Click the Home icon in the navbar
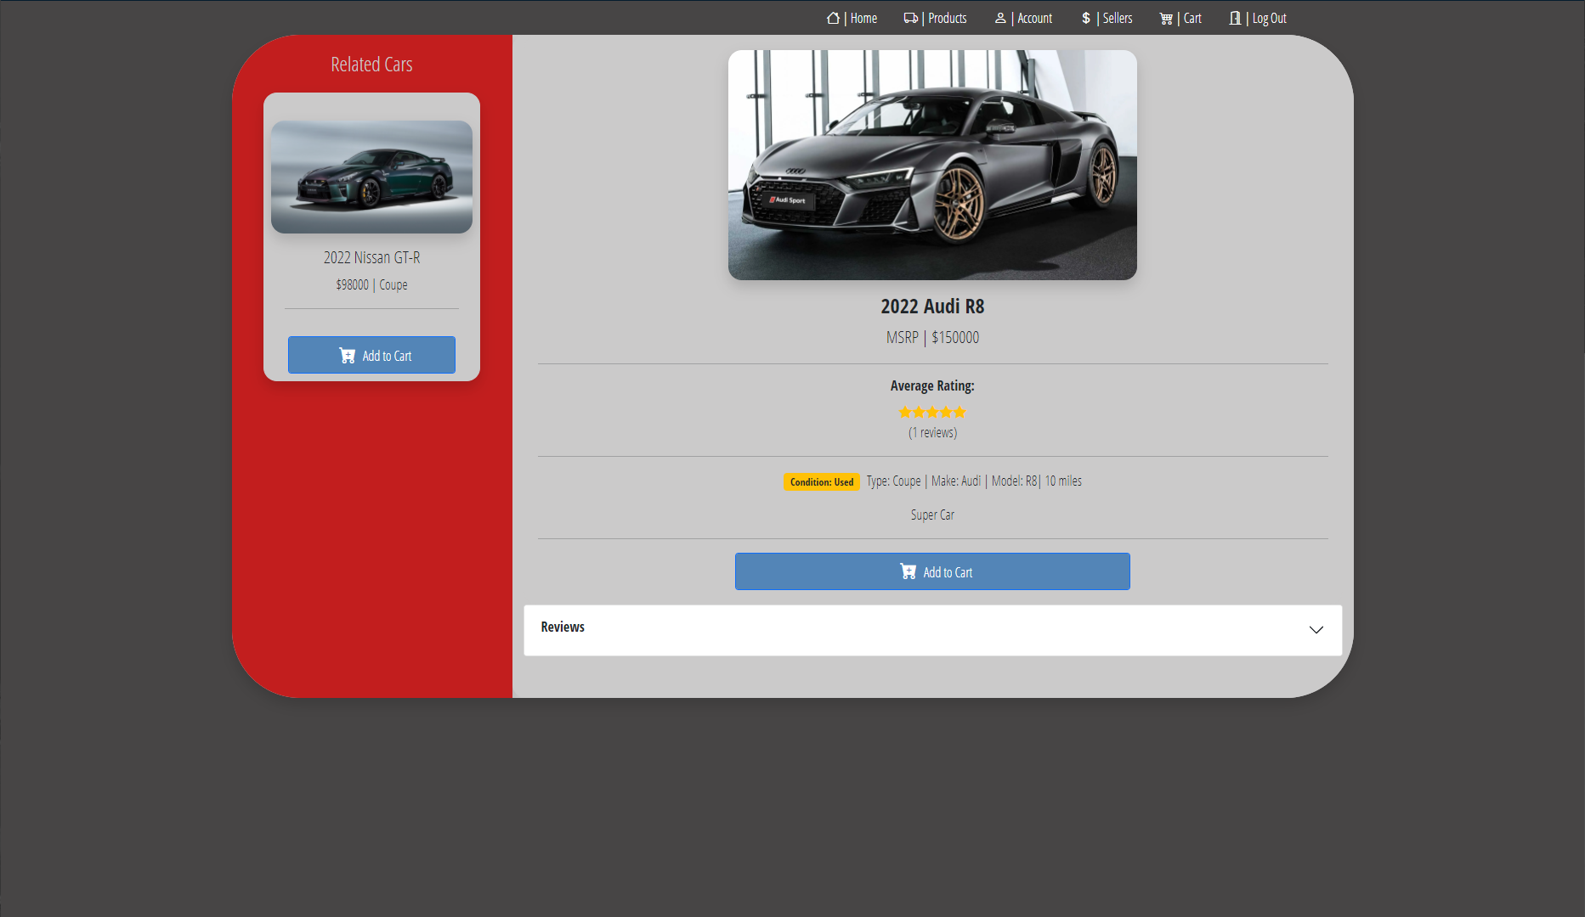This screenshot has height=917, width=1585. click(x=832, y=18)
